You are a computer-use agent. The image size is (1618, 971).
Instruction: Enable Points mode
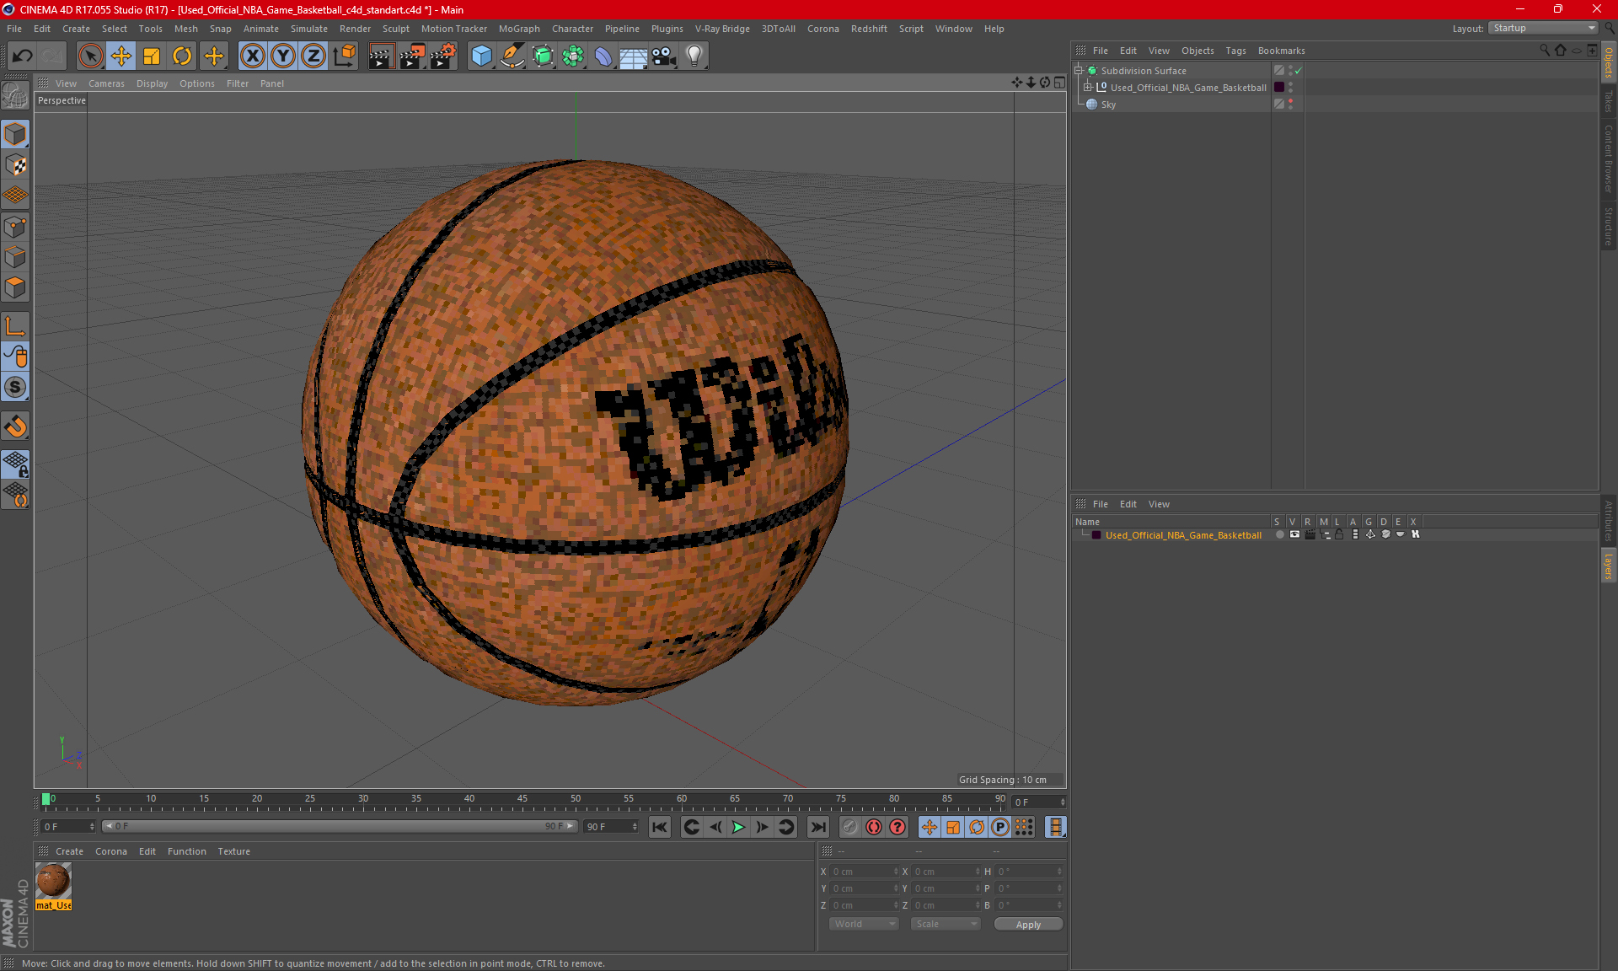15,227
